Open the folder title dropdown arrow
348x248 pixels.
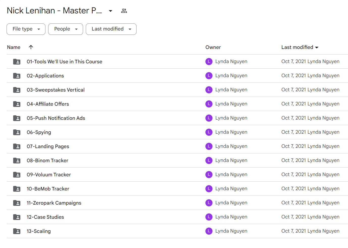[x=111, y=11]
